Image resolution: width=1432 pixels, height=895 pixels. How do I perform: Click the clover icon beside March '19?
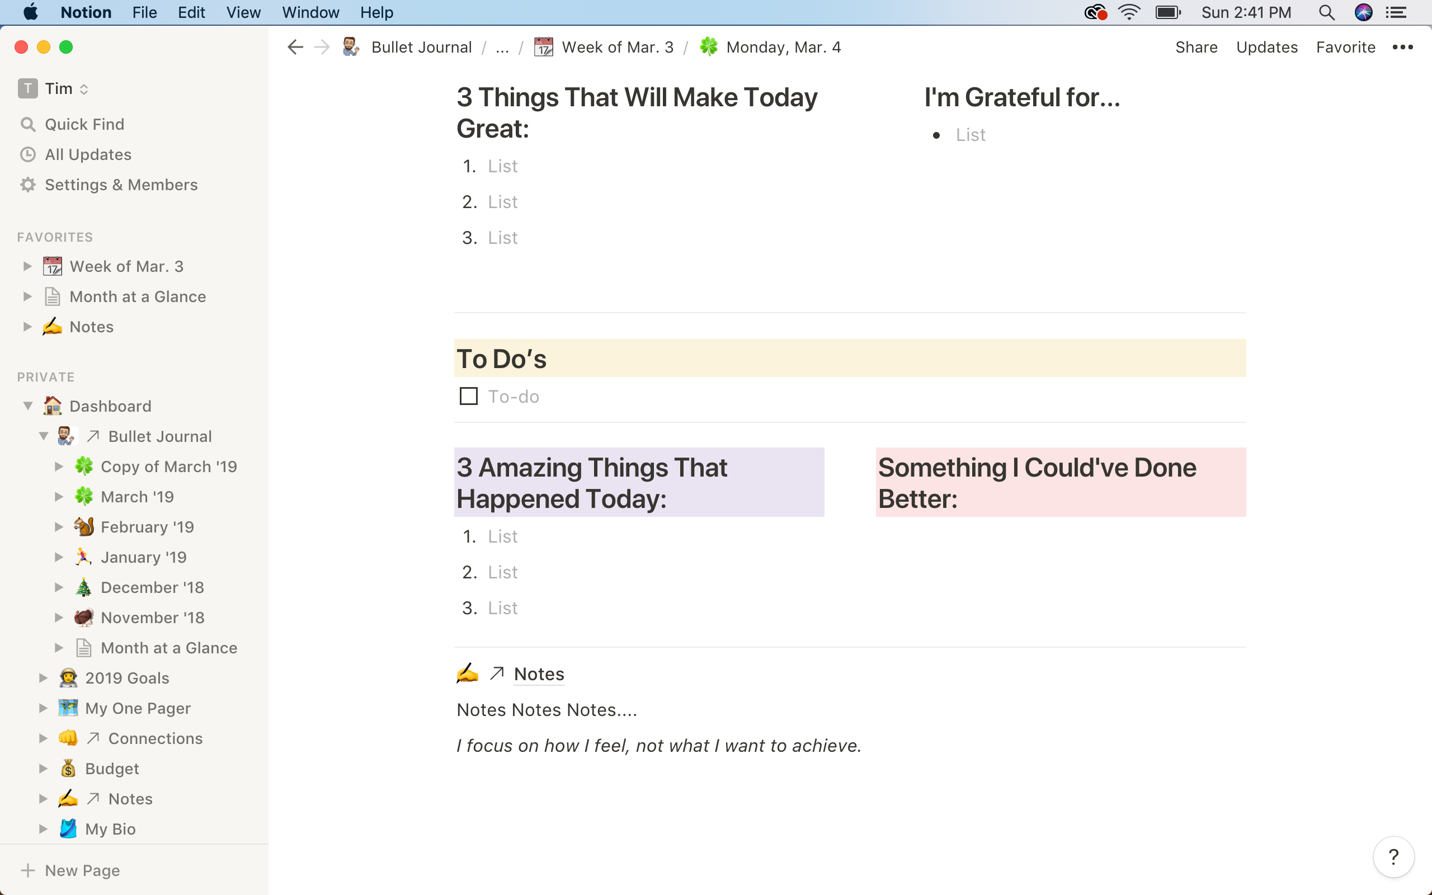coord(84,497)
